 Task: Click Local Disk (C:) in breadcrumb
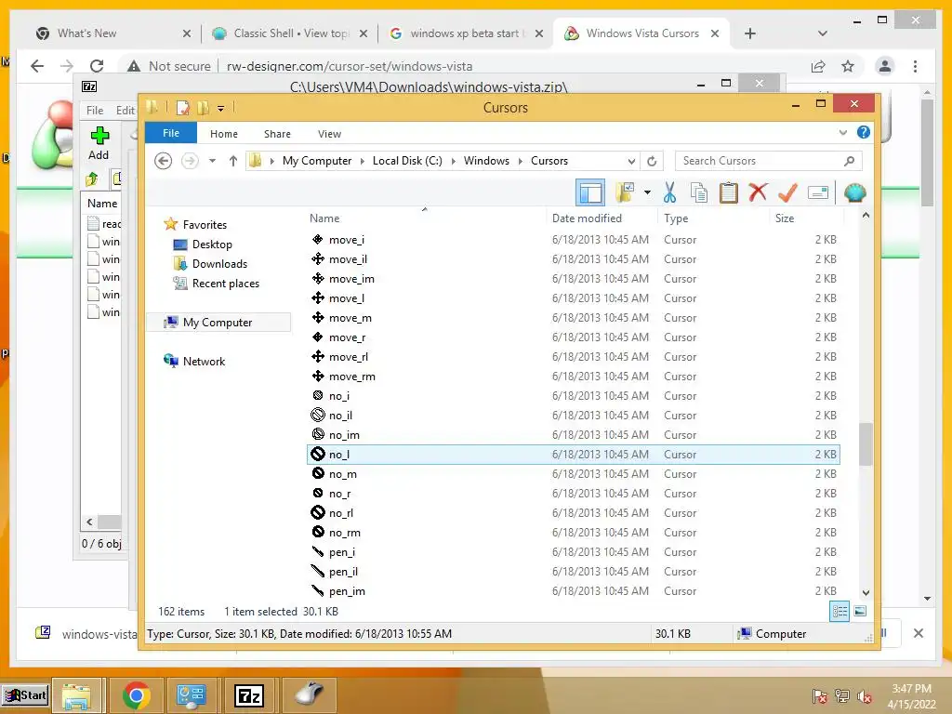point(407,161)
